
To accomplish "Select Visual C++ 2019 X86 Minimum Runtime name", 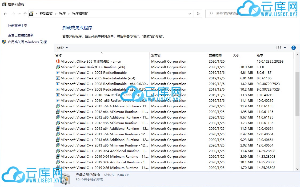I will pyautogui.click(x=105, y=168).
